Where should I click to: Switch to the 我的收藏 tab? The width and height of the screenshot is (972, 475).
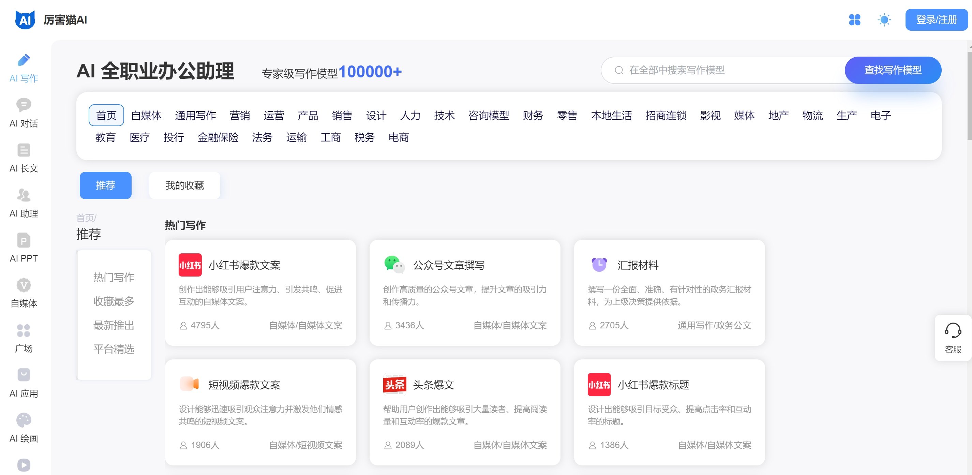point(184,185)
